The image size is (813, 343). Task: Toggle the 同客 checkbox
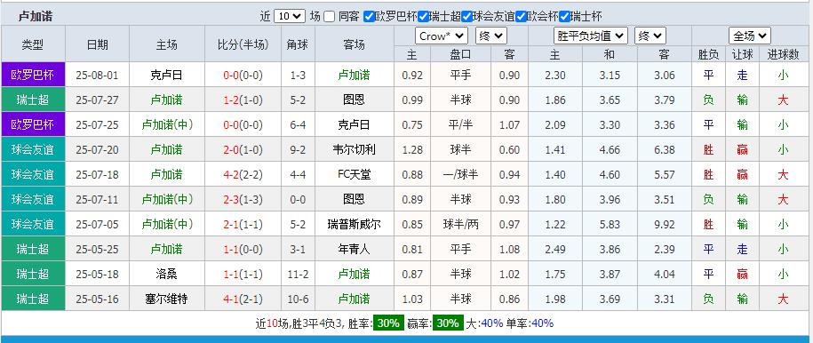point(330,17)
